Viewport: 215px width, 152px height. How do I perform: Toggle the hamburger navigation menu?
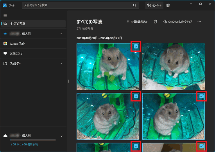5,15
